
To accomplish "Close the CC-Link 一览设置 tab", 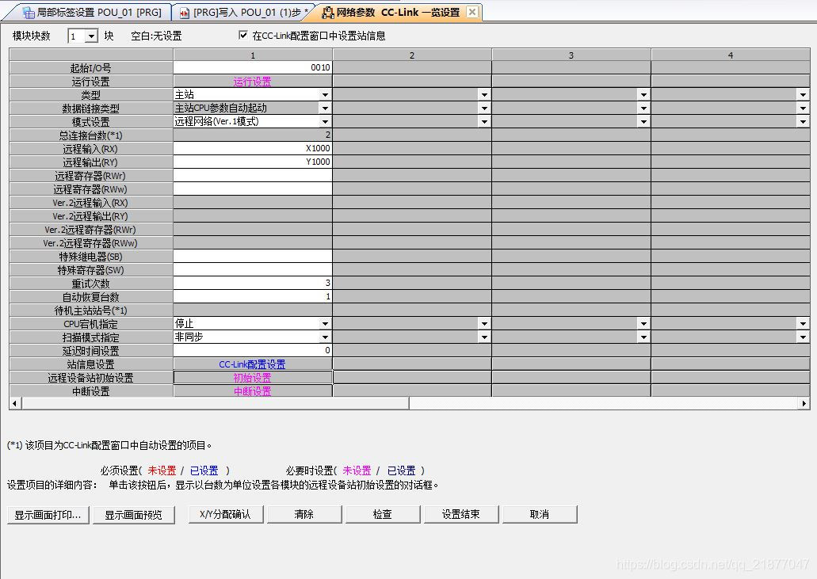I will click(472, 12).
